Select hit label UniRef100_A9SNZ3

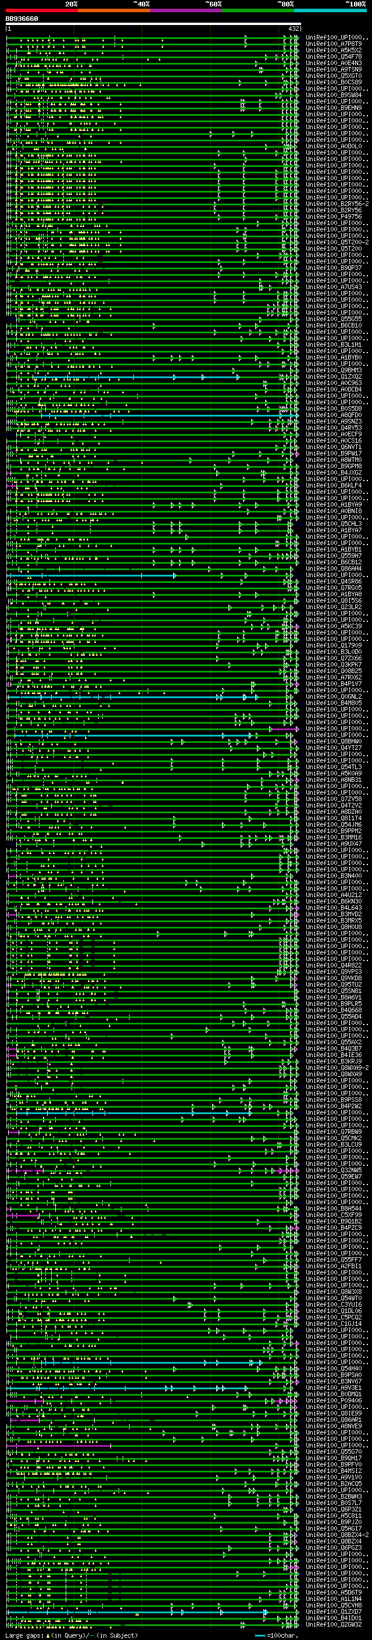click(x=334, y=421)
